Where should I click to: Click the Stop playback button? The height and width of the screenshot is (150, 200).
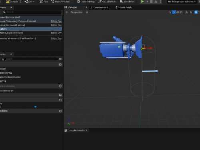pos(152,2)
